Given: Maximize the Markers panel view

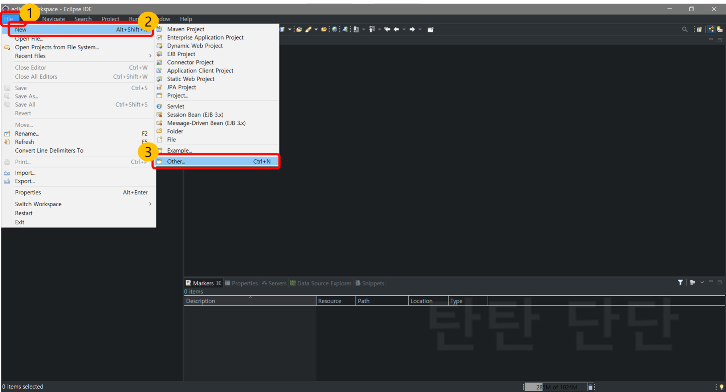Looking at the screenshot, I should pos(719,282).
